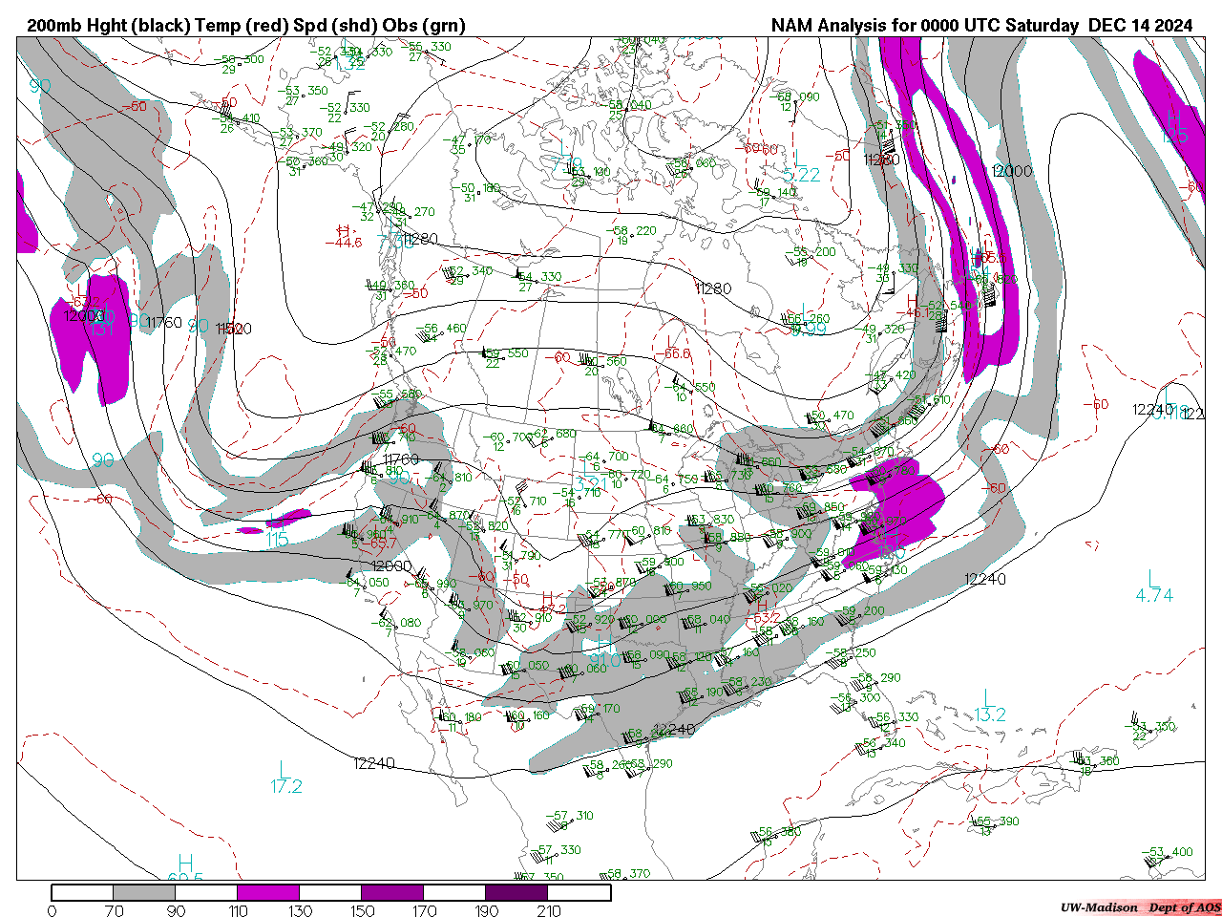The image size is (1222, 917).
Task: Click the green station observation -55 390
Action: tap(996, 822)
